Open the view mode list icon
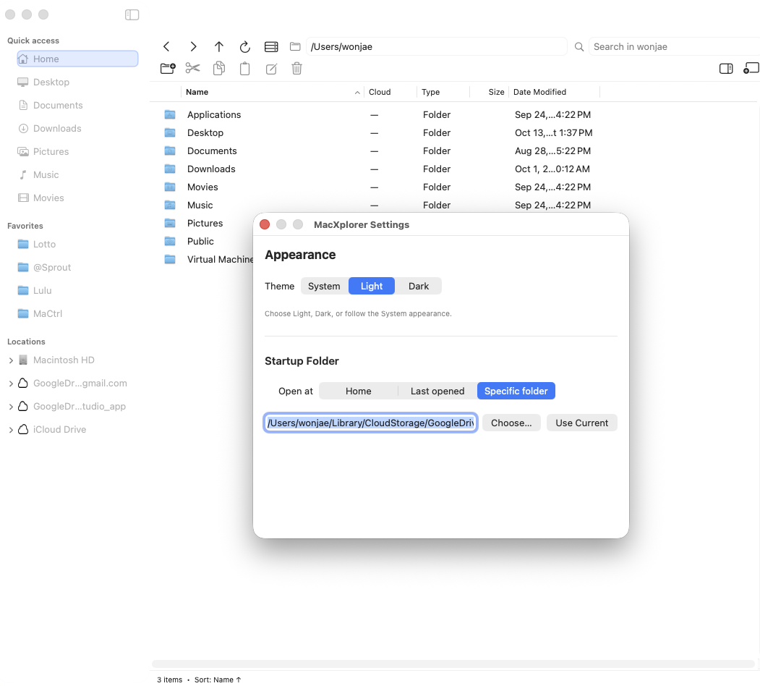 coord(271,46)
